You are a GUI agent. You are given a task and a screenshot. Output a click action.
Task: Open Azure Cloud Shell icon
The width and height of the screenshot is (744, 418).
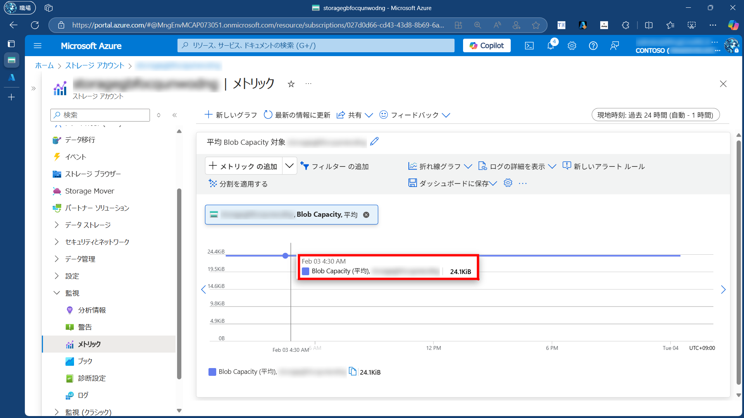click(x=529, y=46)
